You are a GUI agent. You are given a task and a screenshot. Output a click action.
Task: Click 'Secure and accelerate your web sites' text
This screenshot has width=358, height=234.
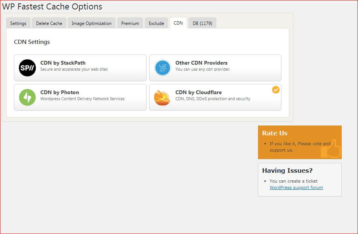tap(74, 69)
